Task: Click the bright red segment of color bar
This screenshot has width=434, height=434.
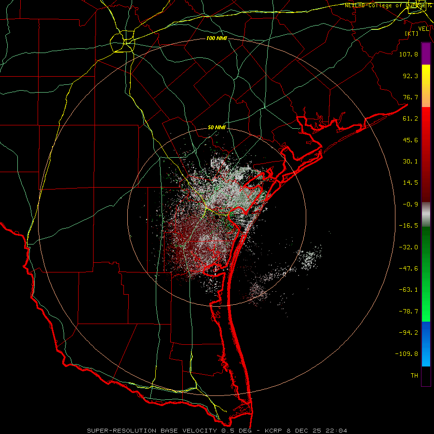Action: 426,119
